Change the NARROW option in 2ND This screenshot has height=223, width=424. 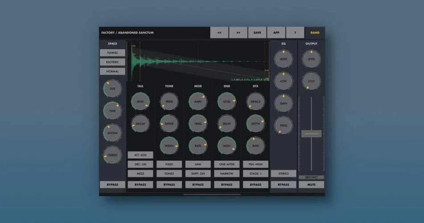click(227, 173)
